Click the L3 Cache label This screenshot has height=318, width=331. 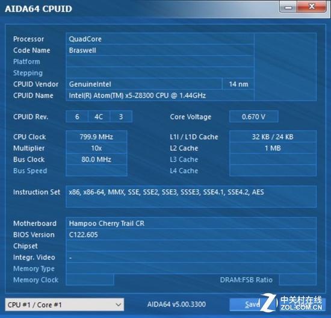pyautogui.click(x=184, y=160)
